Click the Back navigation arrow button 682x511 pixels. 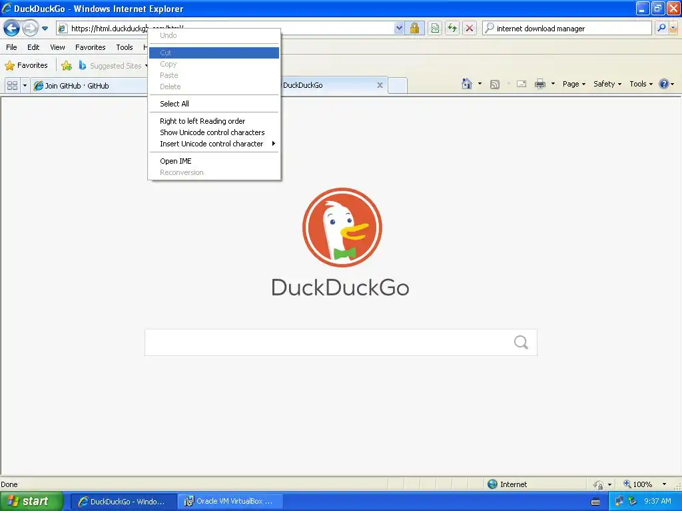(12, 29)
